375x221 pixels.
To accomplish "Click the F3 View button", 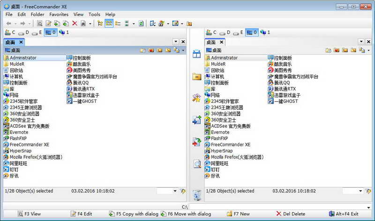I will 30,214.
